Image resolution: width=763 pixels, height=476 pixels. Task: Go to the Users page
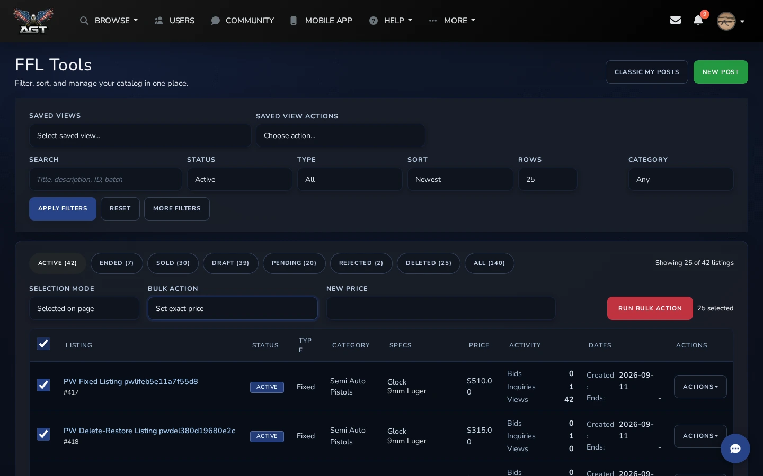[x=174, y=21]
